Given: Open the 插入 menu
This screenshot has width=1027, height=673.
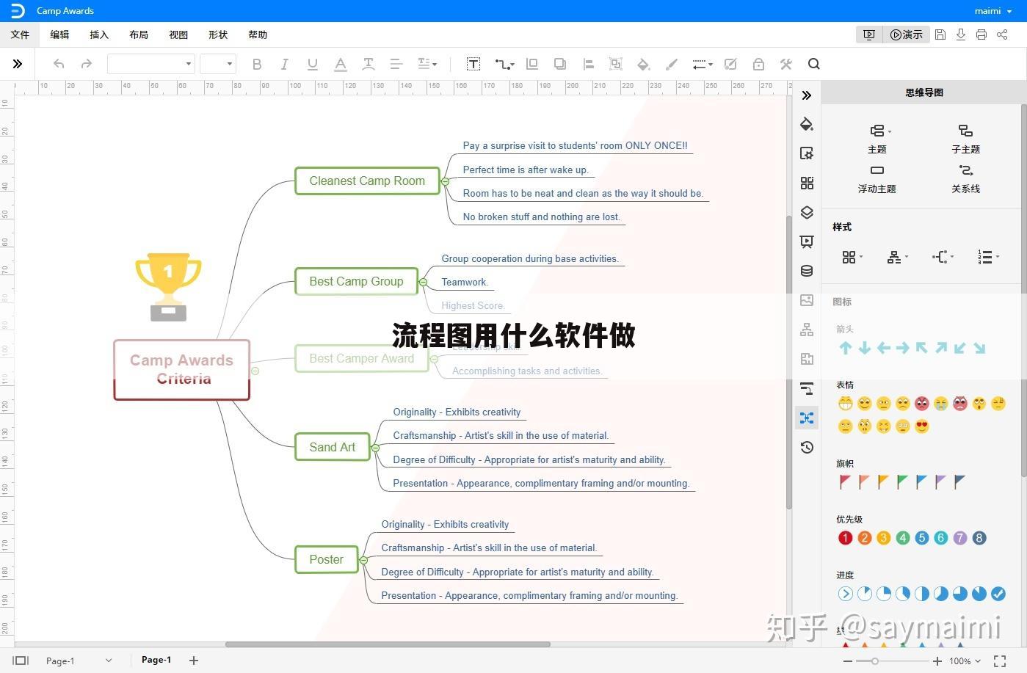Looking at the screenshot, I should pos(99,34).
